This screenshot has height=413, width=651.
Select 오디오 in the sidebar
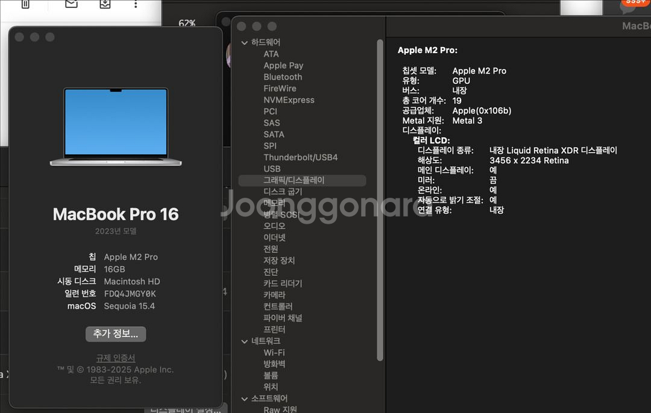point(274,226)
